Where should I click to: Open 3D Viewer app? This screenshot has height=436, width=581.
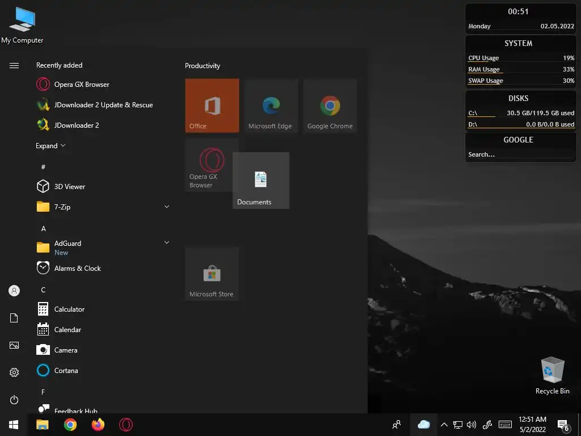[x=104, y=186]
